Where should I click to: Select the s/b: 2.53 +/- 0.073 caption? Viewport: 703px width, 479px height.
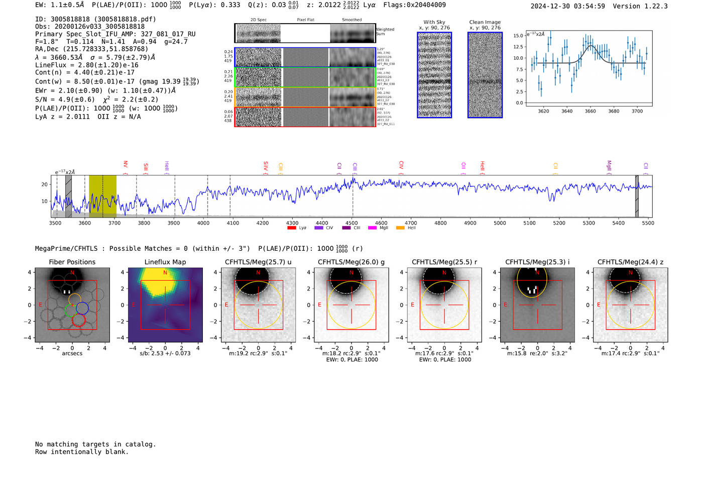(165, 353)
